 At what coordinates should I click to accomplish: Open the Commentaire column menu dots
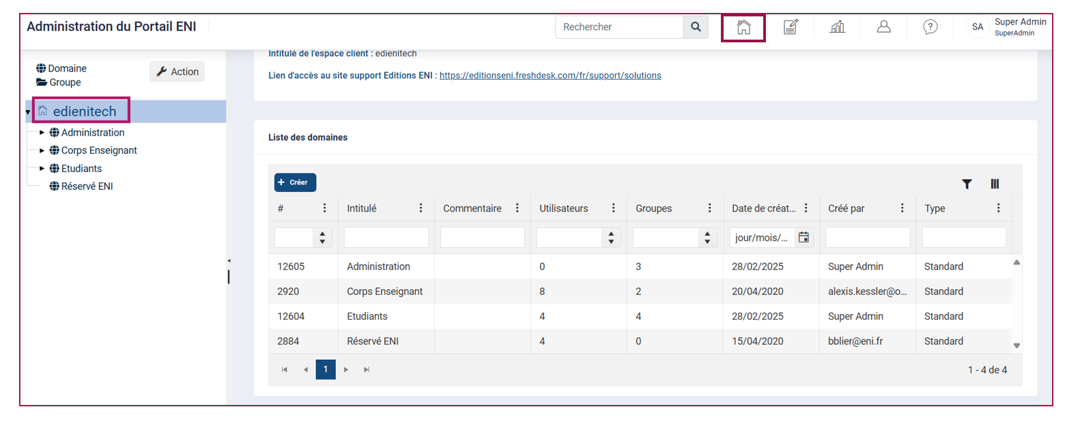point(517,208)
